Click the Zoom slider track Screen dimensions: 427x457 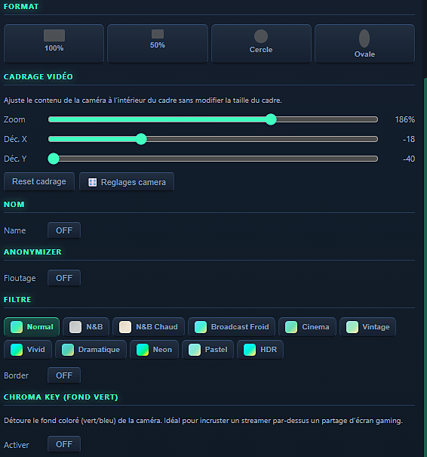point(213,119)
